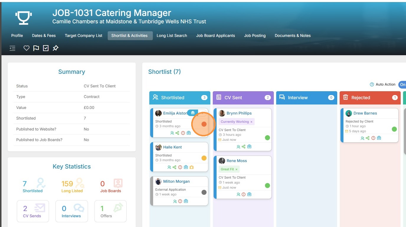
Task: Open Halle Kent's candidate profile link
Action: pos(173,147)
